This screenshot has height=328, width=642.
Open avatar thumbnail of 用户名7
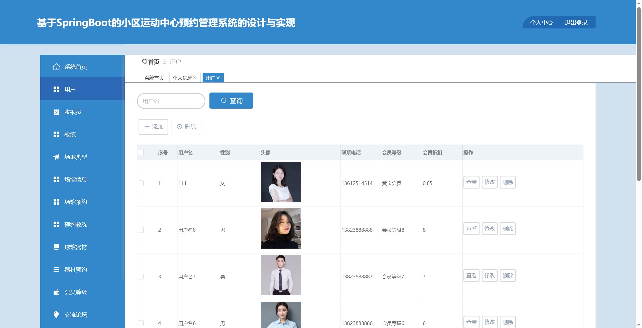281,275
